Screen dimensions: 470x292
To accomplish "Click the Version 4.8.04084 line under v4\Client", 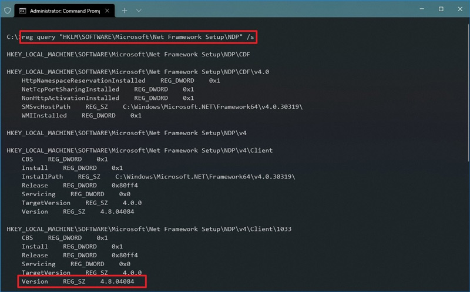I will [x=78, y=212].
